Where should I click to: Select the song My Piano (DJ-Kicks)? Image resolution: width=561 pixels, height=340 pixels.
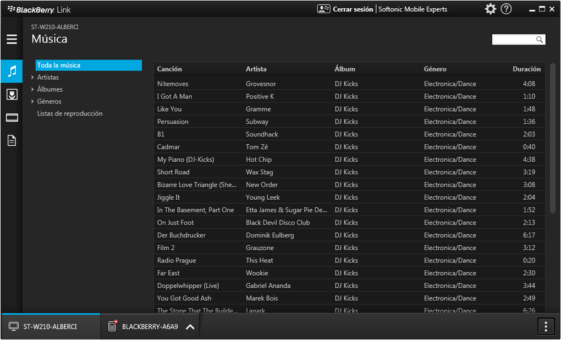coord(186,159)
